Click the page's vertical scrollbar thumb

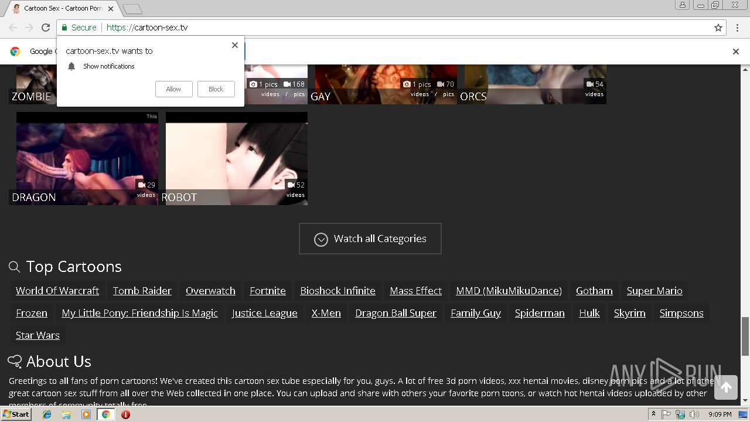pos(745,336)
